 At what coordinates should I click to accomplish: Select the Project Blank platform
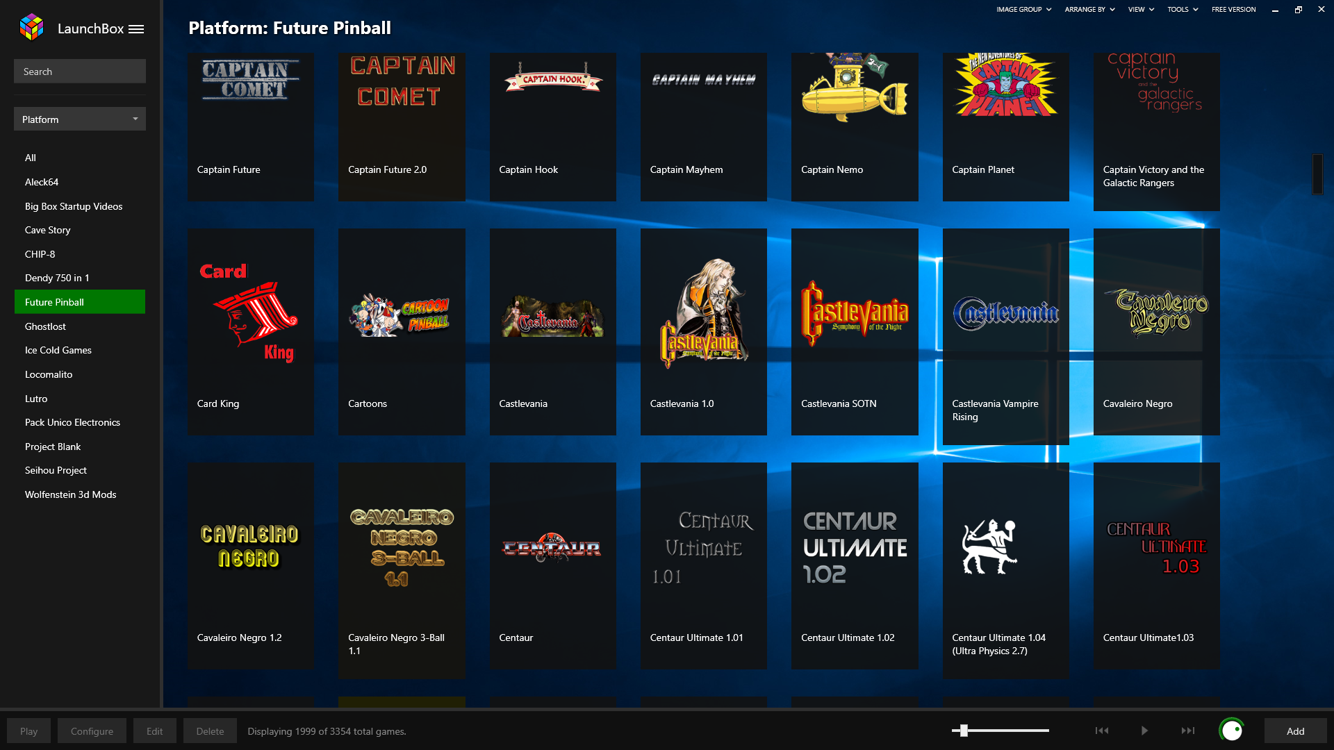pos(80,447)
